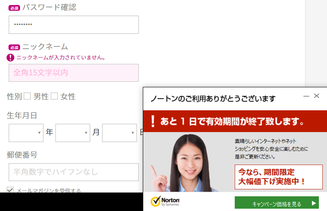327x211 pixels.
Task: Click the red exclamation icon in Norton banner
Action: (x=153, y=121)
